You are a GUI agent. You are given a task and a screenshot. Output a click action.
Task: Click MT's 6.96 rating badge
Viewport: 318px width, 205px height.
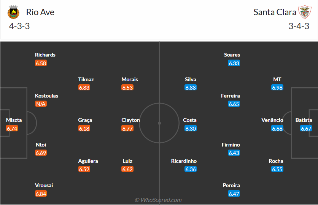[x=277, y=87]
